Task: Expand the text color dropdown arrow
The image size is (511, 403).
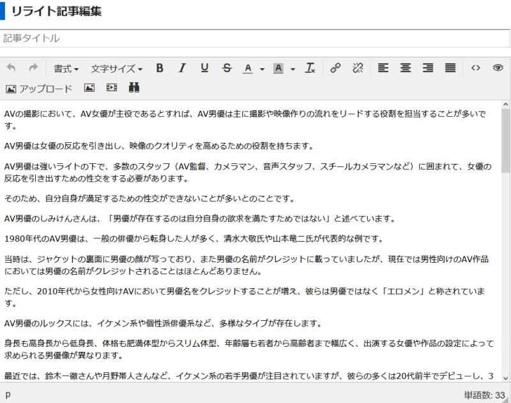Action: [x=262, y=69]
